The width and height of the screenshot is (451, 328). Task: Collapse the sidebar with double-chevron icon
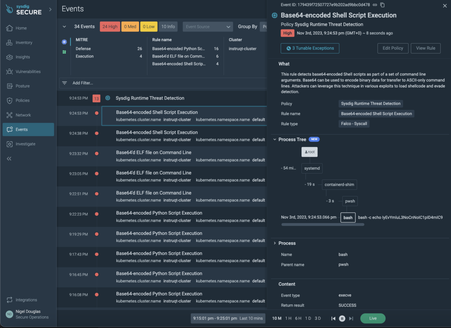tap(9, 159)
